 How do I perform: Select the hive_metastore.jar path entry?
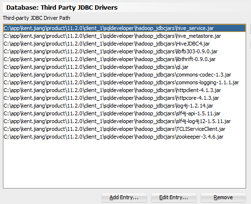click(124, 36)
